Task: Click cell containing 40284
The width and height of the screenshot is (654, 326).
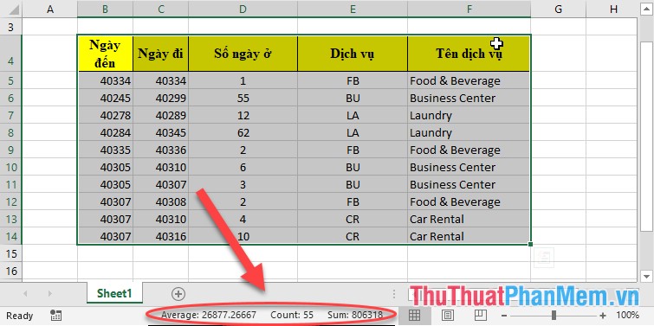Action: [105, 132]
